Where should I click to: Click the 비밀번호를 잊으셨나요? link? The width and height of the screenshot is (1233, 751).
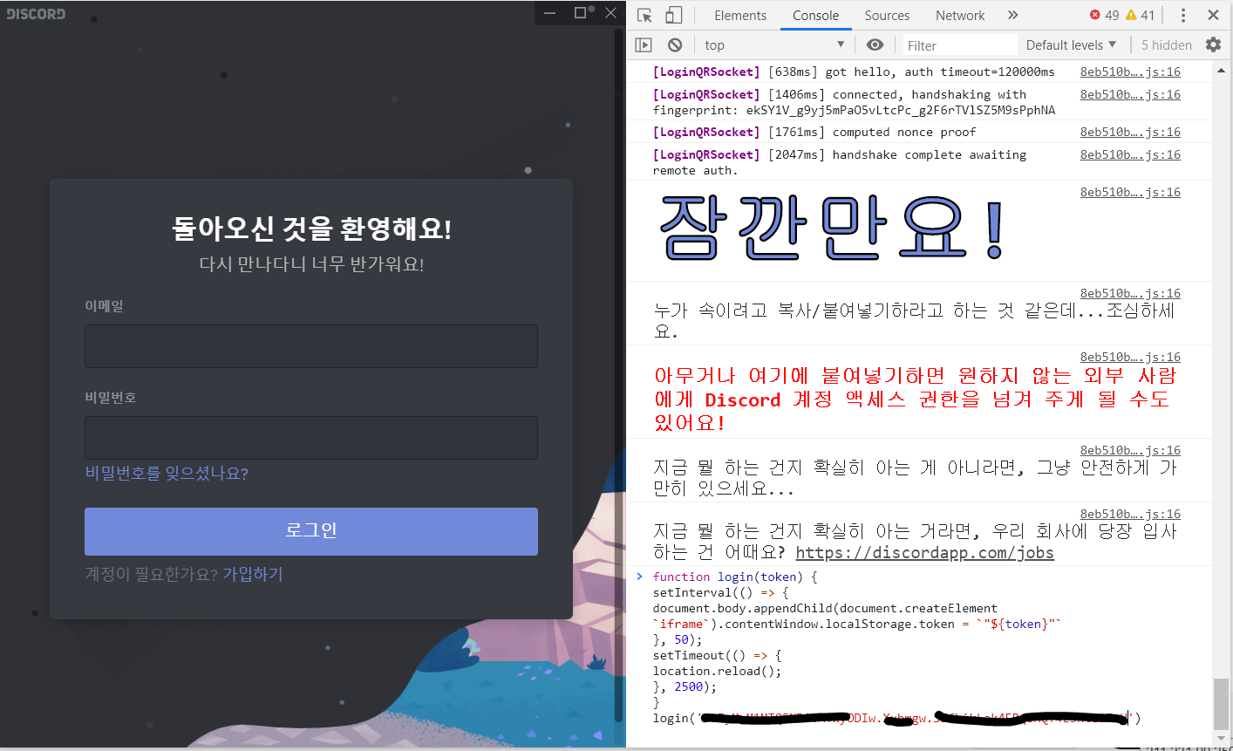click(167, 474)
